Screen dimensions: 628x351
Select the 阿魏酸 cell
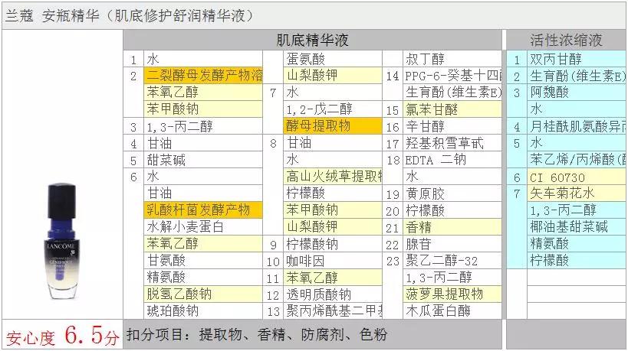point(577,93)
